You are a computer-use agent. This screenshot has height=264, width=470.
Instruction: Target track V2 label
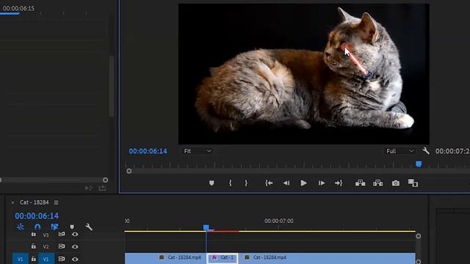pyautogui.click(x=46, y=246)
